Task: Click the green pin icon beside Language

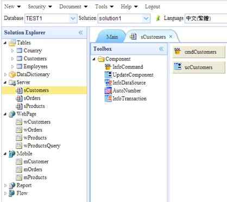Action: point(158,18)
